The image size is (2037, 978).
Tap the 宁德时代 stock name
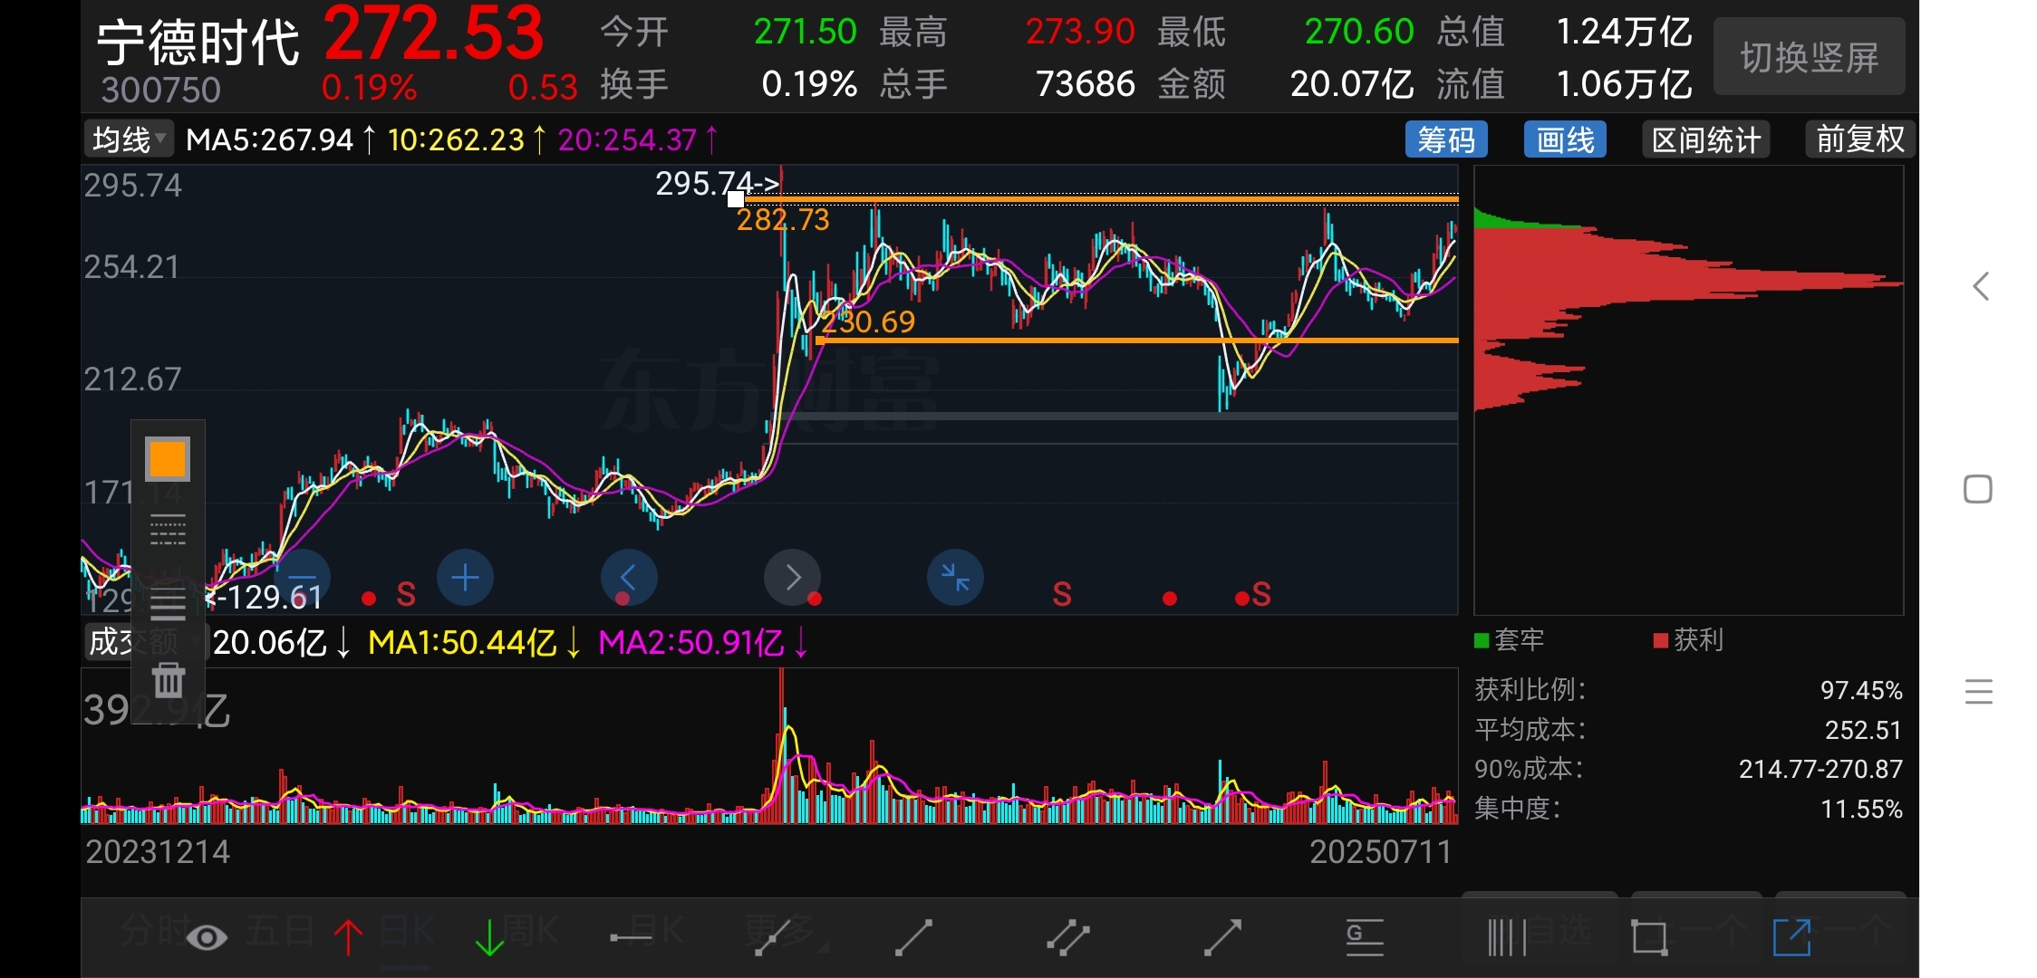point(198,43)
